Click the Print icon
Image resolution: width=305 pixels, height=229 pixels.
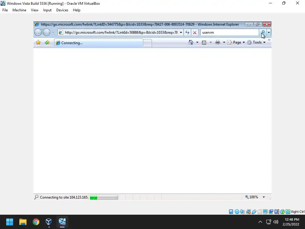pos(218,42)
